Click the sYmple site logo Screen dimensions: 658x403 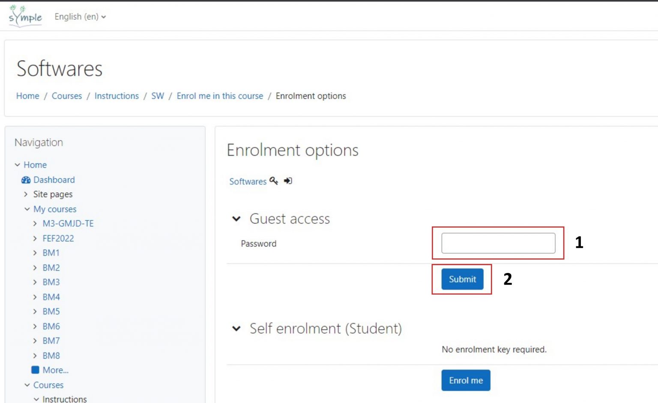[25, 16]
